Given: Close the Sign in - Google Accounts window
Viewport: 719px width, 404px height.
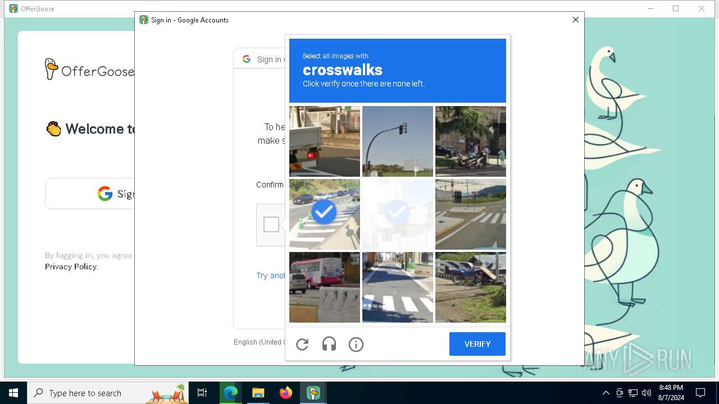Looking at the screenshot, I should click(575, 20).
